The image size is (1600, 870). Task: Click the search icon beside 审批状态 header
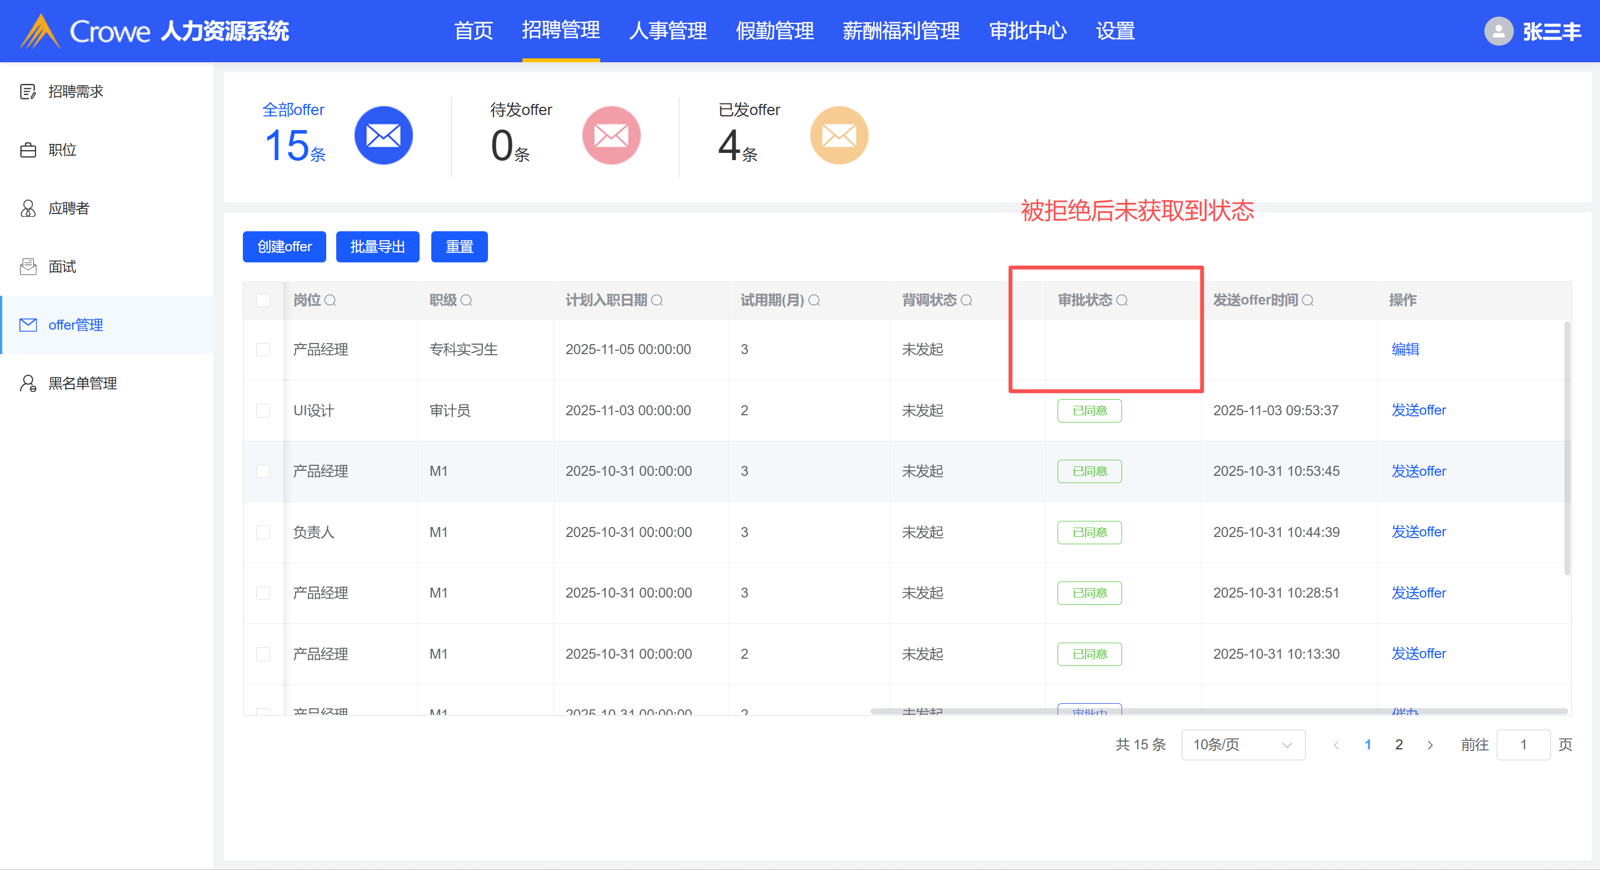pos(1122,301)
